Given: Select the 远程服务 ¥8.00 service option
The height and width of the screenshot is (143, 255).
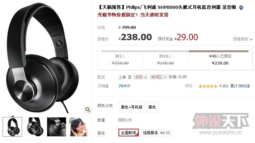Looking at the screenshot, I should coord(156,133).
